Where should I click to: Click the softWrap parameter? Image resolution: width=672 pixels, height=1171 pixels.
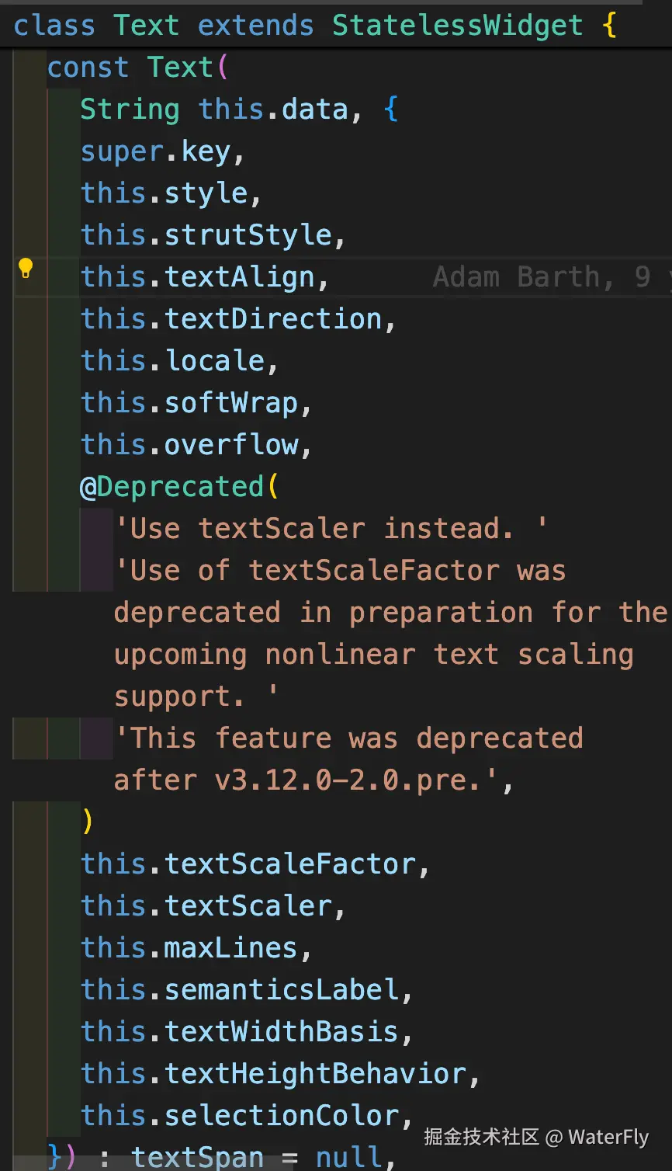point(230,403)
